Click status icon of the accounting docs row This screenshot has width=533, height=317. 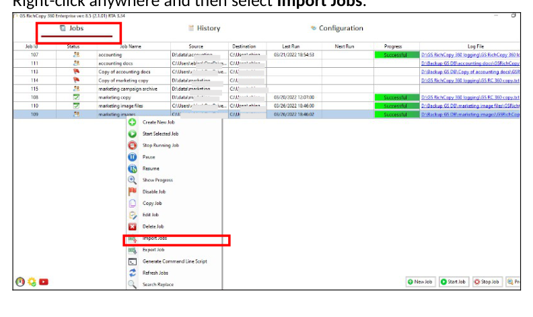click(x=76, y=62)
